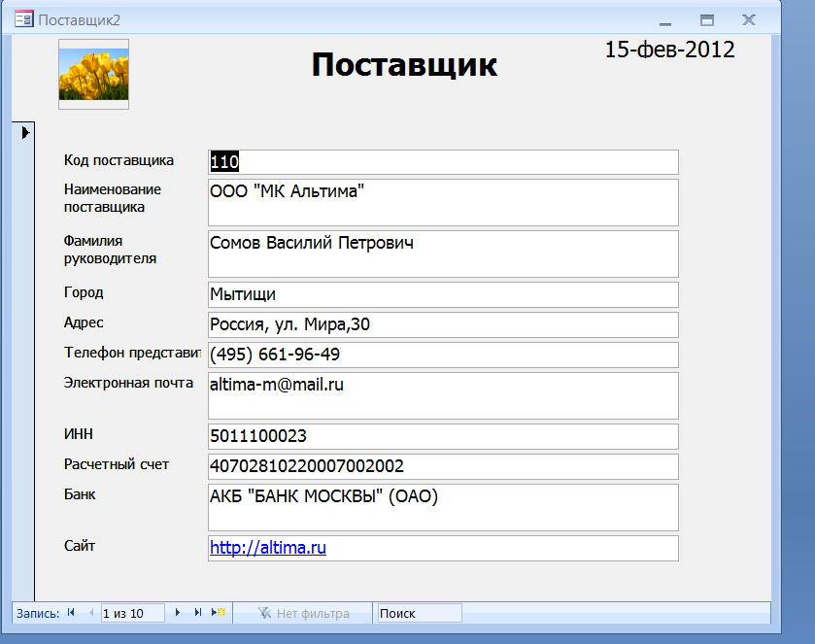Viewport: 815px width, 644px height.
Task: Click the tulips logo image
Action: pyautogui.click(x=93, y=75)
